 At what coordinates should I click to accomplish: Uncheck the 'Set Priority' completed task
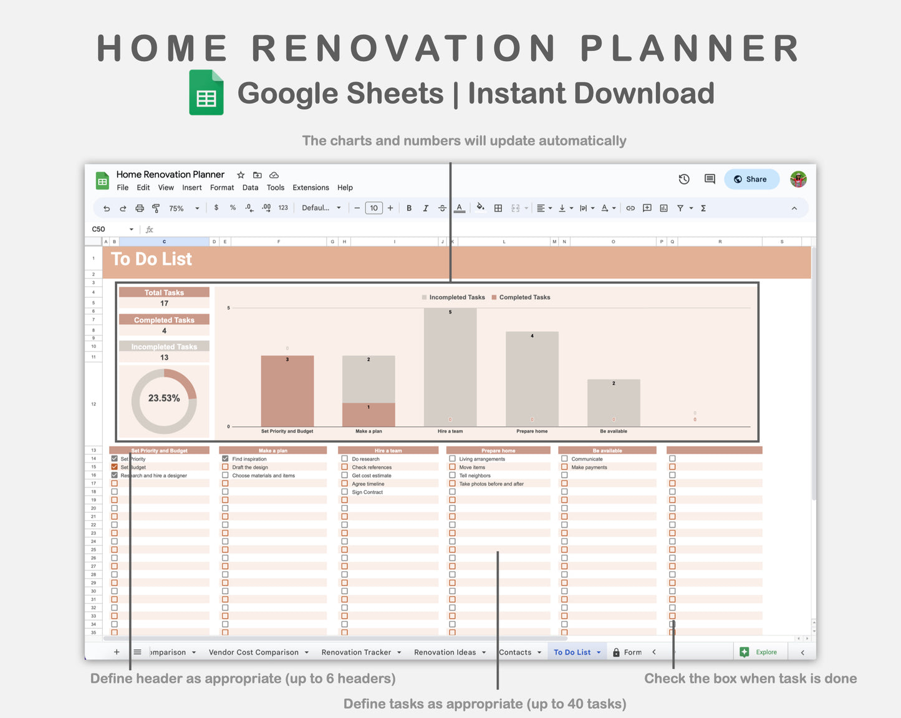coord(114,458)
